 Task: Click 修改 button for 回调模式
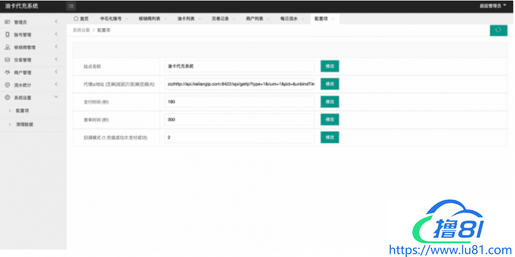pos(330,137)
